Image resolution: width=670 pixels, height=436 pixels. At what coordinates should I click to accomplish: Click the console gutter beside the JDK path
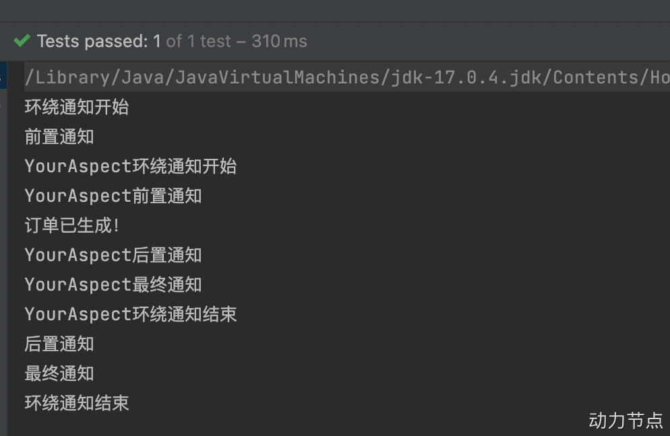(13, 77)
